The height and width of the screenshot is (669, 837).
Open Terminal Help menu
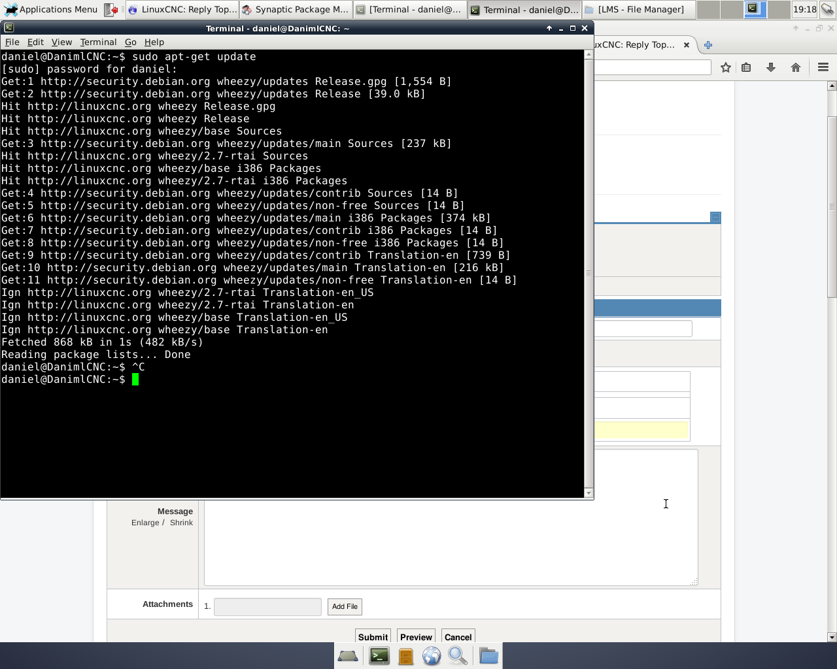click(154, 42)
